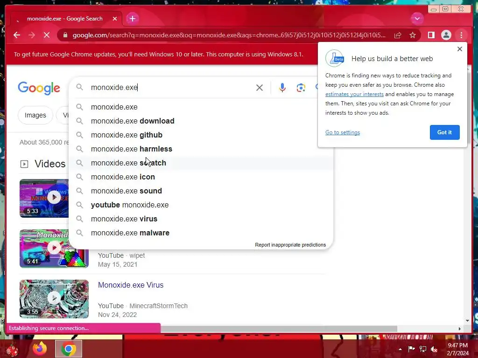This screenshot has height=358, width=478.
Task: Search by image with the lens icon
Action: pyautogui.click(x=301, y=88)
